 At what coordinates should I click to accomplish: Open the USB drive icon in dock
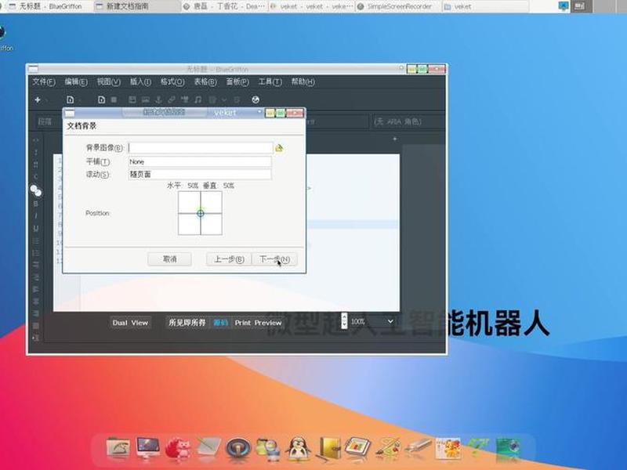418,447
